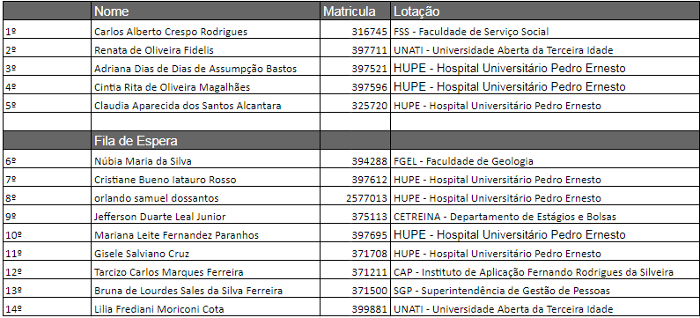The height and width of the screenshot is (318, 700).
Task: Select matricula 2577013 cell
Action: [x=355, y=198]
